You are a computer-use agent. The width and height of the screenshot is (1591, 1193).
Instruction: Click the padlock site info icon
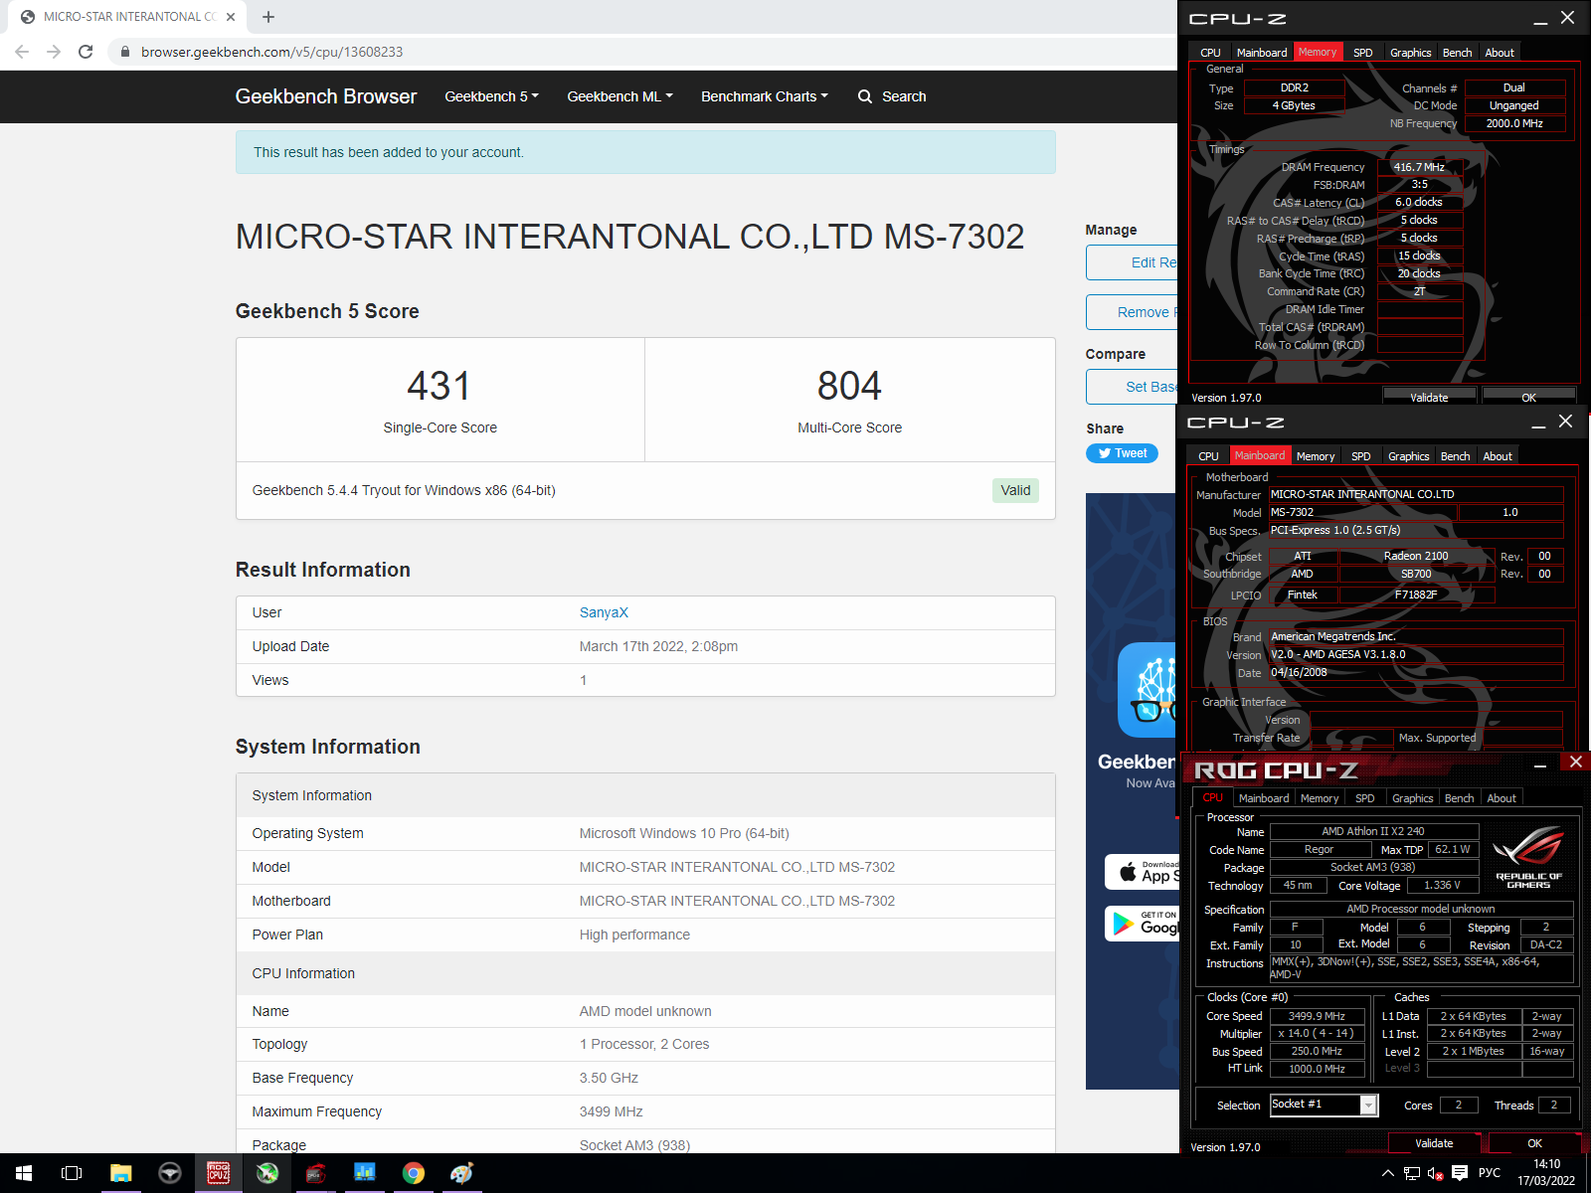(x=124, y=52)
